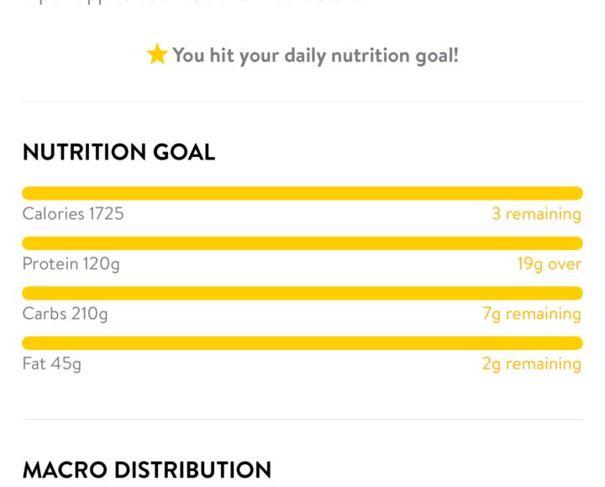Click the divider above NUTRITION GOAL

pos(302,102)
